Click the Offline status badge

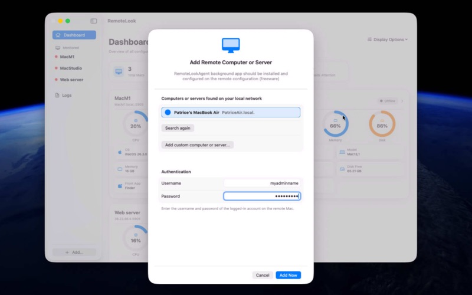pos(388,101)
